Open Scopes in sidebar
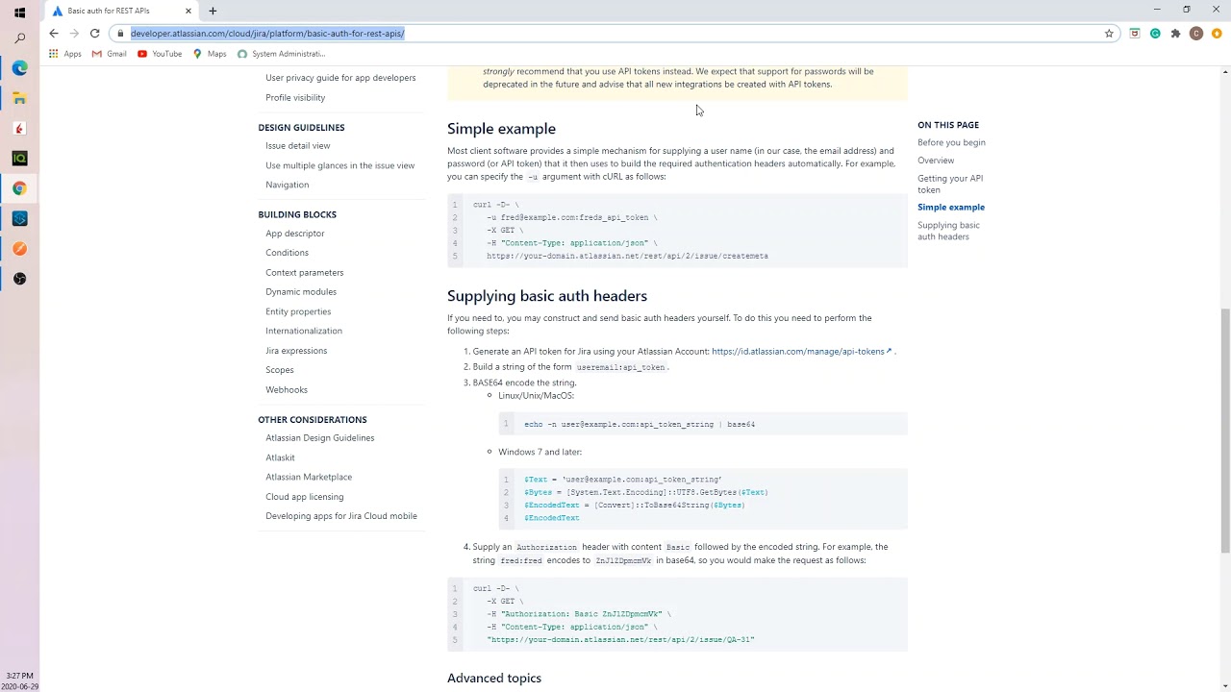The image size is (1231, 692). pos(280,370)
